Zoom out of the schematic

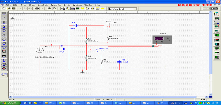click(x=55, y=9)
